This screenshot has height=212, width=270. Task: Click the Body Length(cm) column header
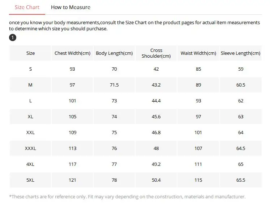[x=114, y=53]
